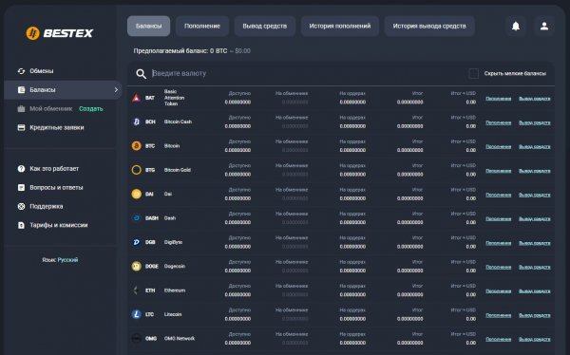Open Тарифы и комиссии page
The height and width of the screenshot is (355, 570).
point(59,225)
